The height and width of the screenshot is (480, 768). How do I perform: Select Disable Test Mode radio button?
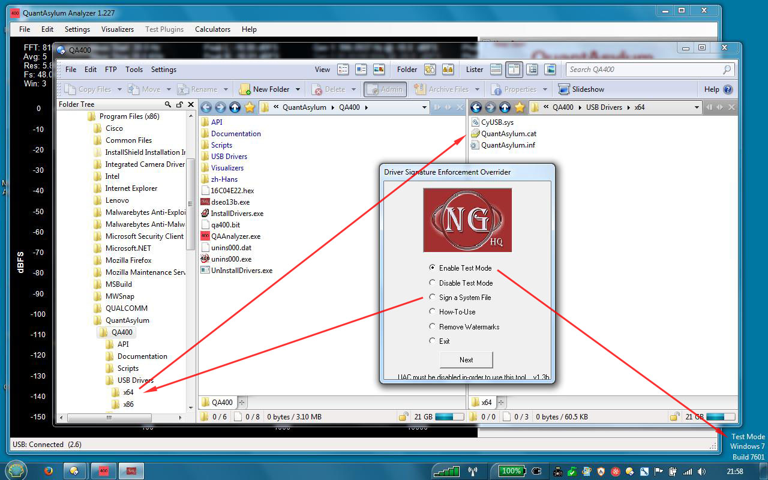pyautogui.click(x=432, y=283)
